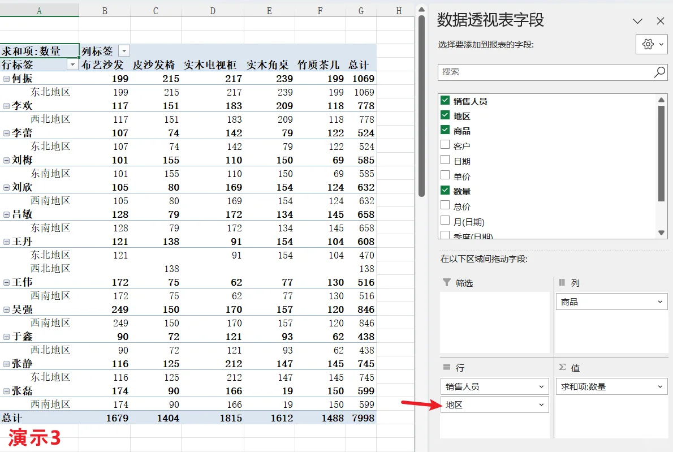Click the 值 values sigma icon

click(562, 368)
